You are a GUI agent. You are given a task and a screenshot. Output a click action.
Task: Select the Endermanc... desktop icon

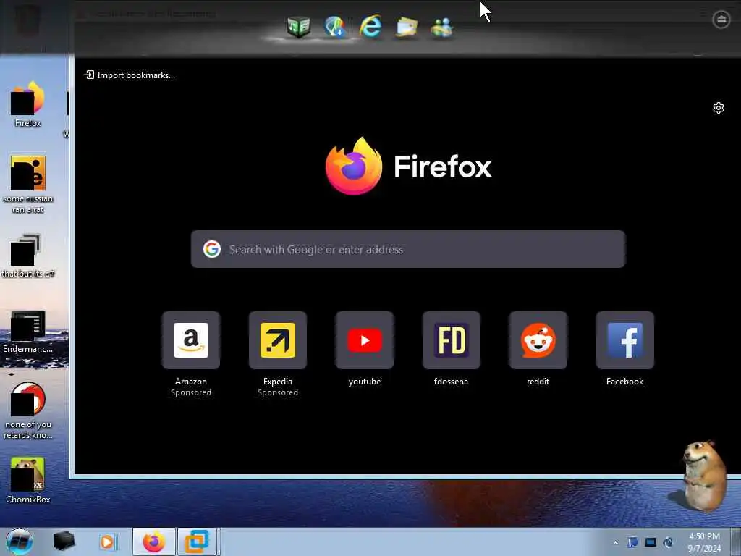point(28,332)
